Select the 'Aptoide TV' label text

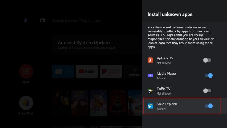click(x=165, y=58)
